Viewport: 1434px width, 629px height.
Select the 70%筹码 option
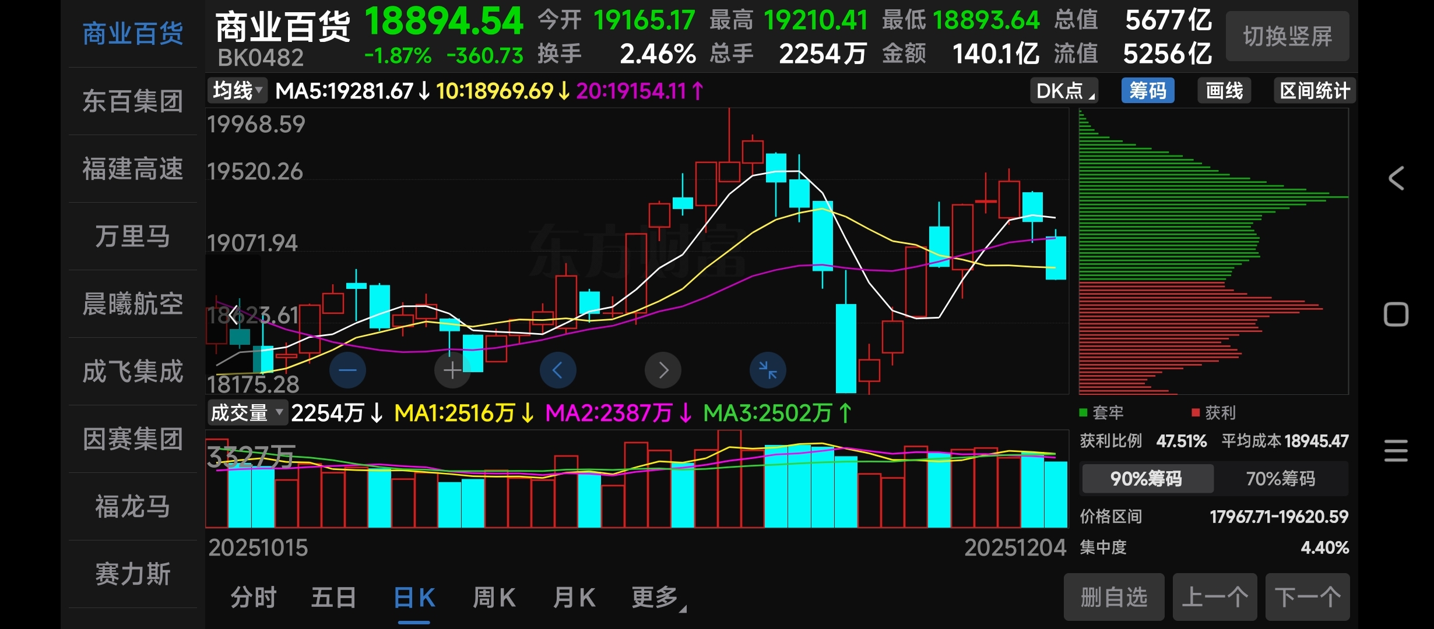pos(1281,479)
